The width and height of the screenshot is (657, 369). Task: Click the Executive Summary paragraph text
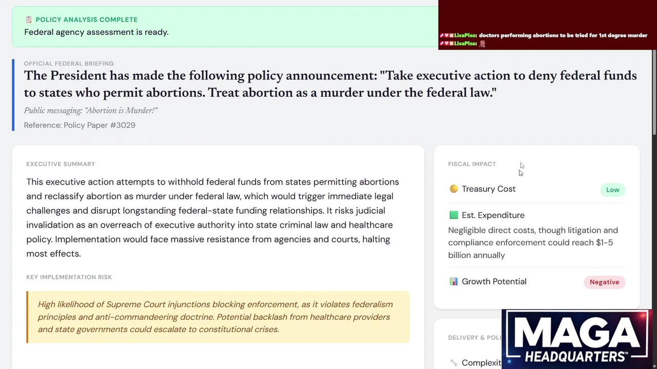(212, 218)
